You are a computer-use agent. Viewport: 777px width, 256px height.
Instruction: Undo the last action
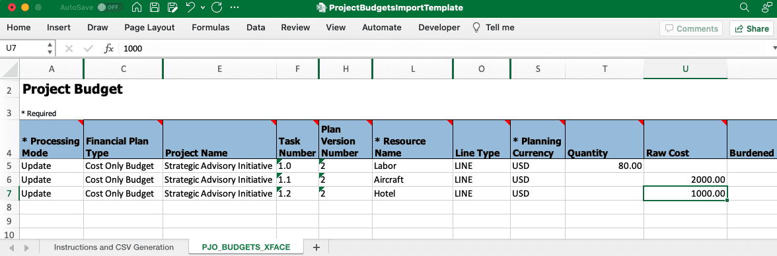click(190, 7)
